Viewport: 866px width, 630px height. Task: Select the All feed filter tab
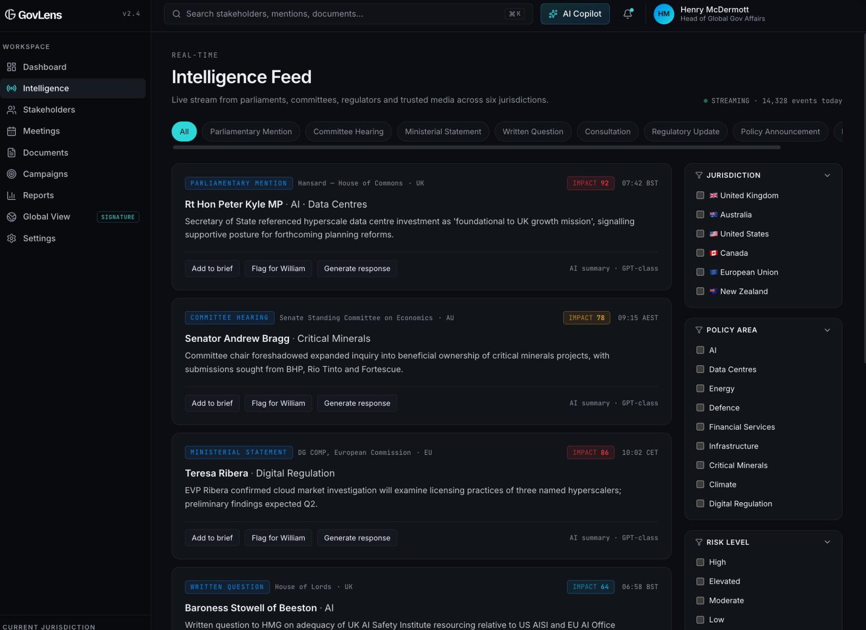[x=184, y=132]
